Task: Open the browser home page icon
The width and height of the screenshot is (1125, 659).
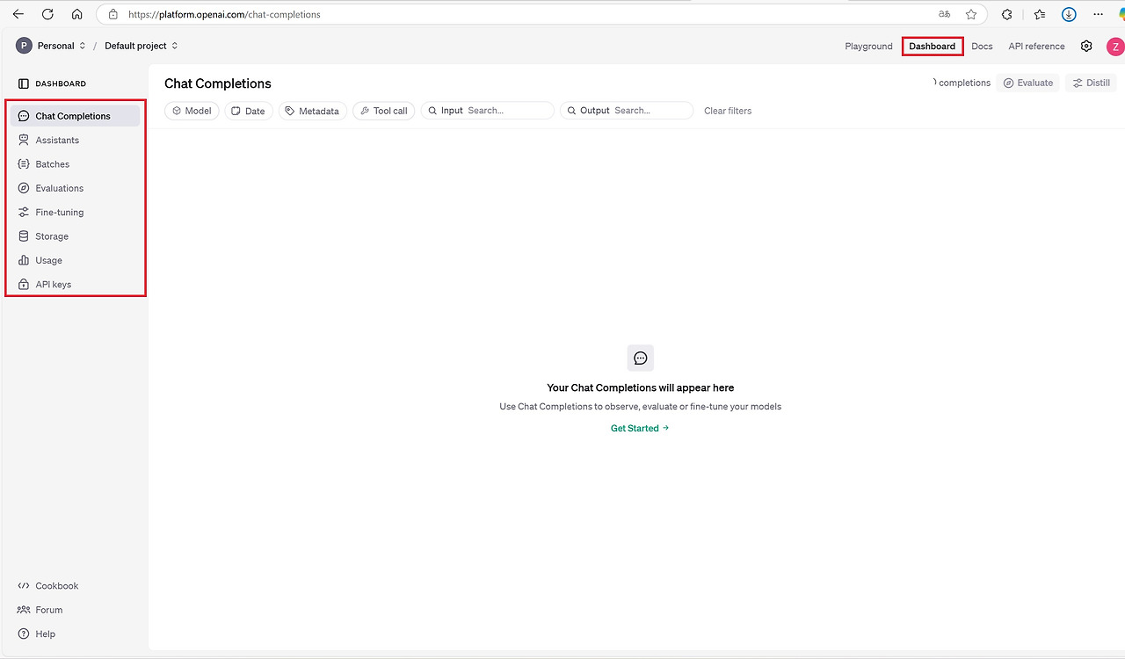Action: pyautogui.click(x=77, y=14)
